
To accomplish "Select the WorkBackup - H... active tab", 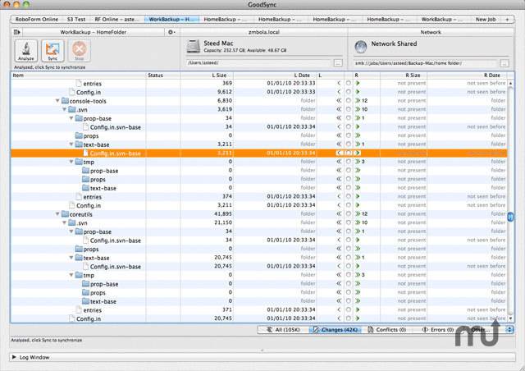I will point(171,20).
